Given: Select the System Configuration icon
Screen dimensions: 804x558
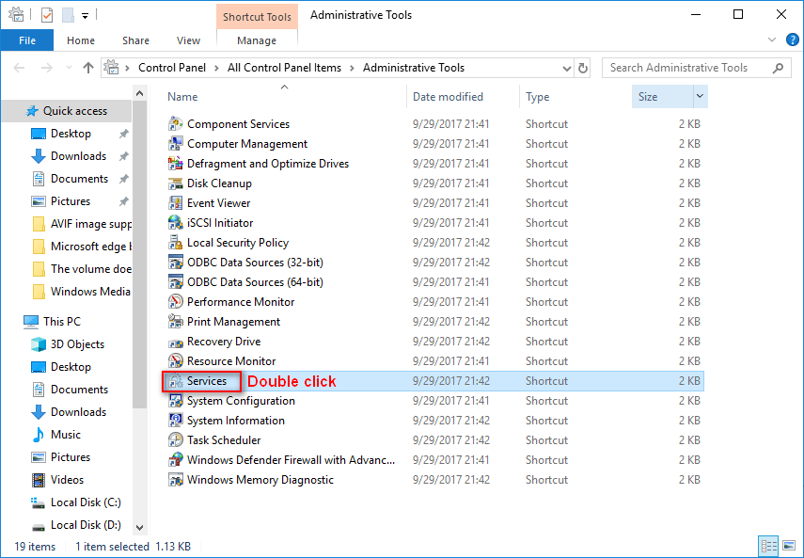Looking at the screenshot, I should click(175, 401).
